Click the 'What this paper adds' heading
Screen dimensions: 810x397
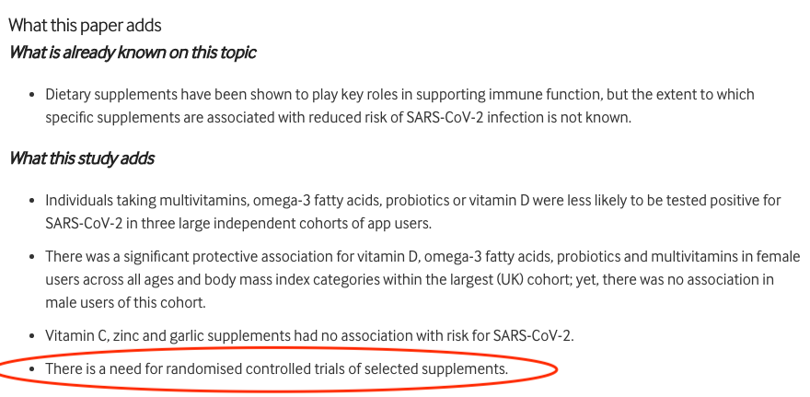click(86, 25)
